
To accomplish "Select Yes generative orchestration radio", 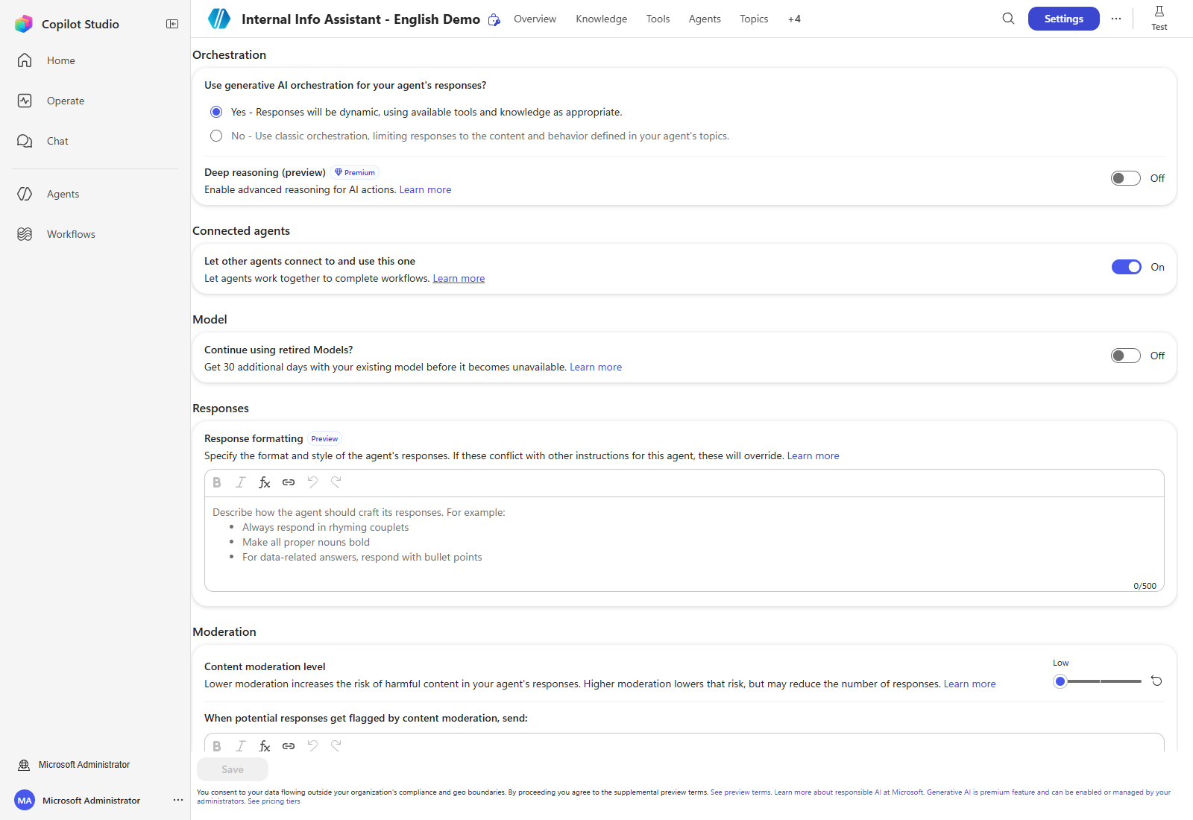I will (x=216, y=112).
